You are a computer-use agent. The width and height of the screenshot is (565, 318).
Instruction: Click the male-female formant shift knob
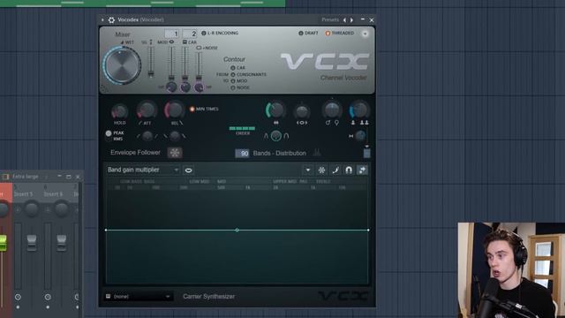(x=332, y=110)
